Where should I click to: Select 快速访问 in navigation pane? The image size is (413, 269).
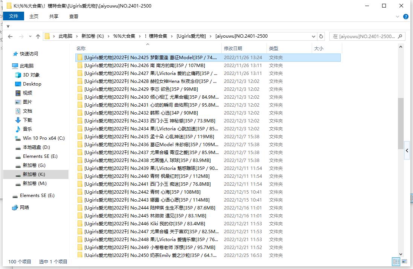pos(29,54)
